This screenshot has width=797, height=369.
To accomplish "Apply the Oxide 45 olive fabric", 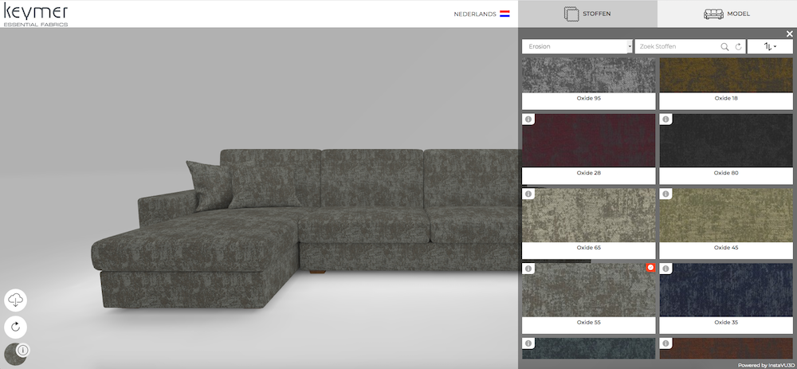I will point(726,216).
